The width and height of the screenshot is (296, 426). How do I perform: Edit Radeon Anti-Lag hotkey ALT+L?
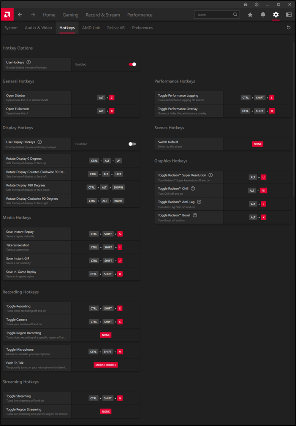tap(258, 204)
